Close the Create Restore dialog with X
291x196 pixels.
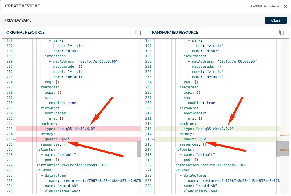click(x=285, y=6)
